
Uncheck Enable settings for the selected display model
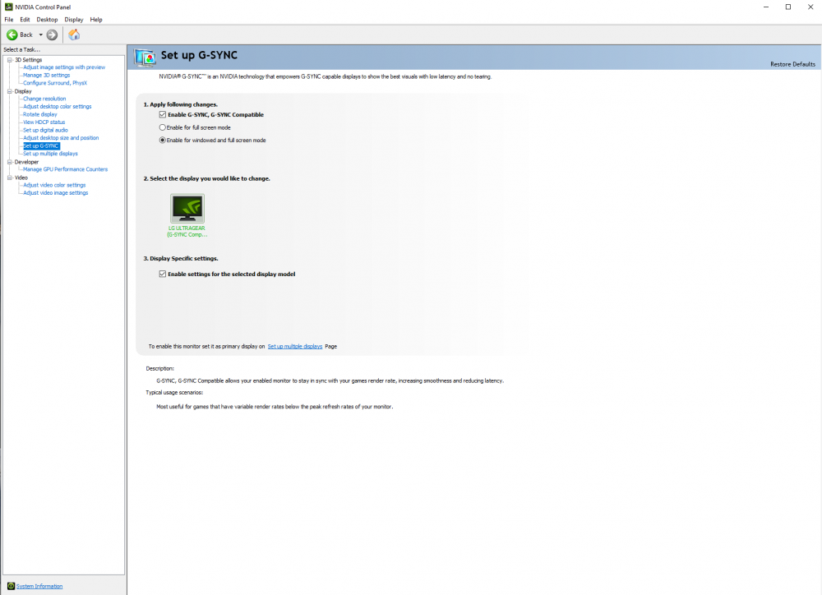(162, 274)
